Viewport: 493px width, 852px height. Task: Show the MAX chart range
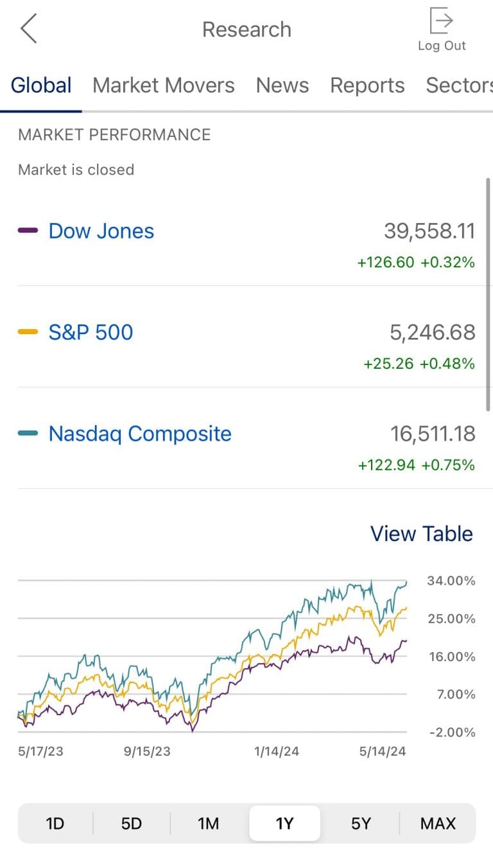point(438,823)
